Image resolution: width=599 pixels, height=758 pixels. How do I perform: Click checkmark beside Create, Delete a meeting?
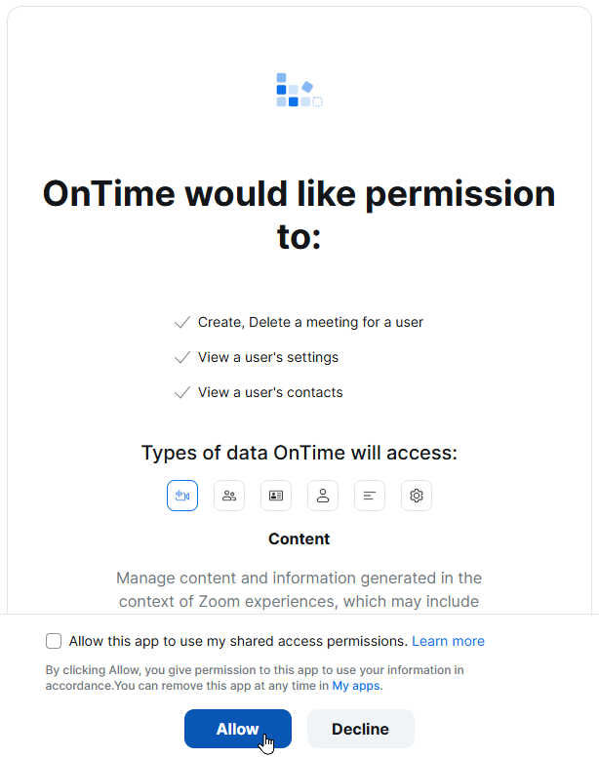coord(182,323)
